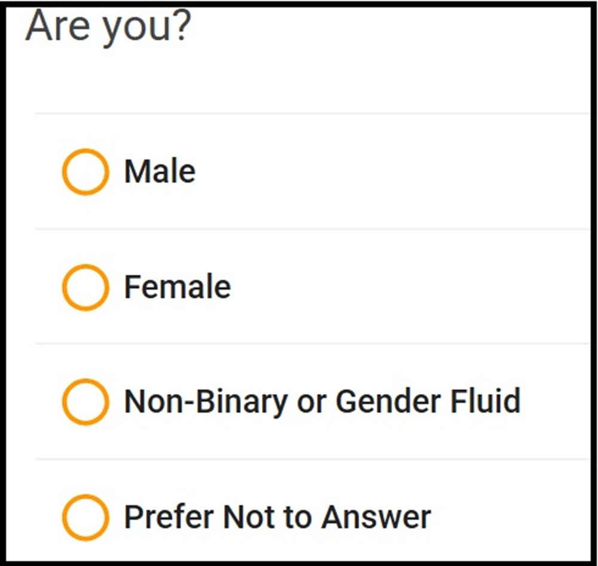Viewport: 598px width, 566px height.
Task: Click the Non-Binary or Gender Fluid row
Action: (x=299, y=401)
